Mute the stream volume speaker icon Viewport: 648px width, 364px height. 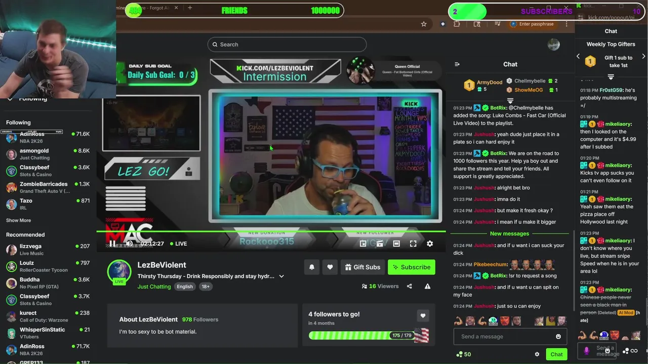tap(129, 244)
